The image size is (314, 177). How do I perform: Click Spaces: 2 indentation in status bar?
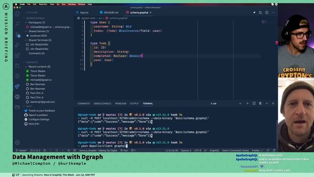click(186, 150)
